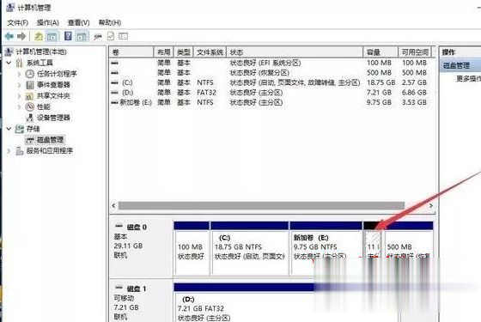Click the 计算机管理 title bar app icon
The image size is (481, 322).
click(10, 8)
